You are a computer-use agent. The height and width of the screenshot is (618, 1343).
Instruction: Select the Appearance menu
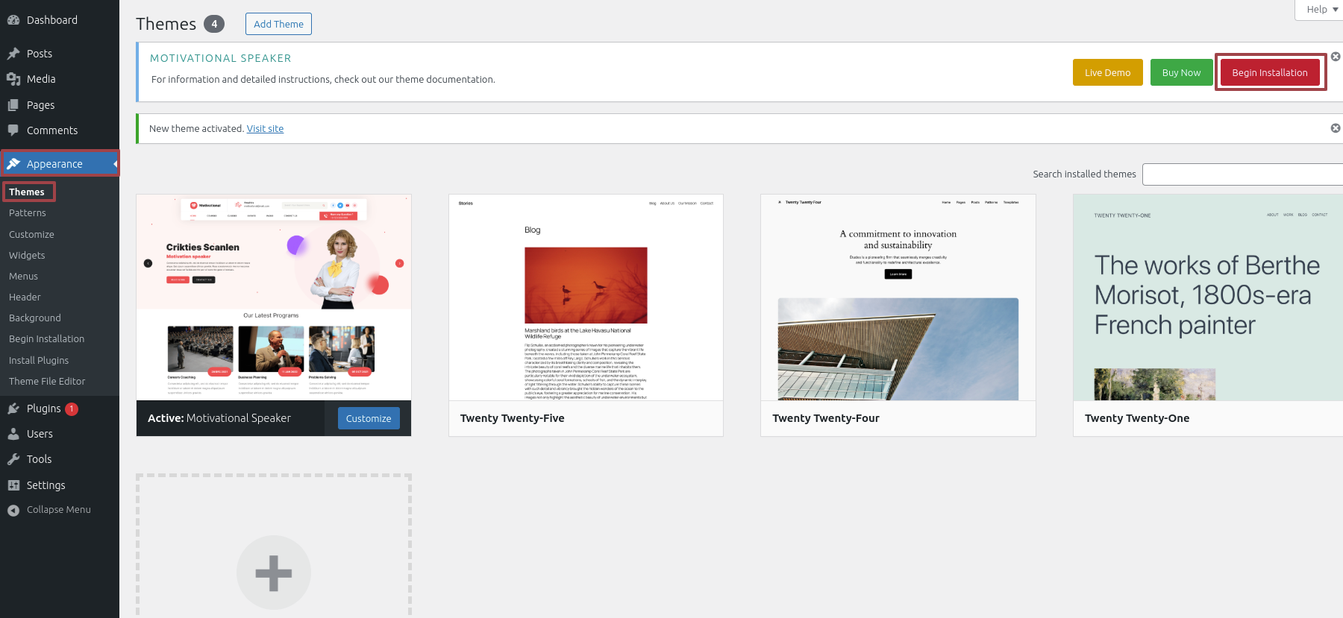pyautogui.click(x=60, y=164)
